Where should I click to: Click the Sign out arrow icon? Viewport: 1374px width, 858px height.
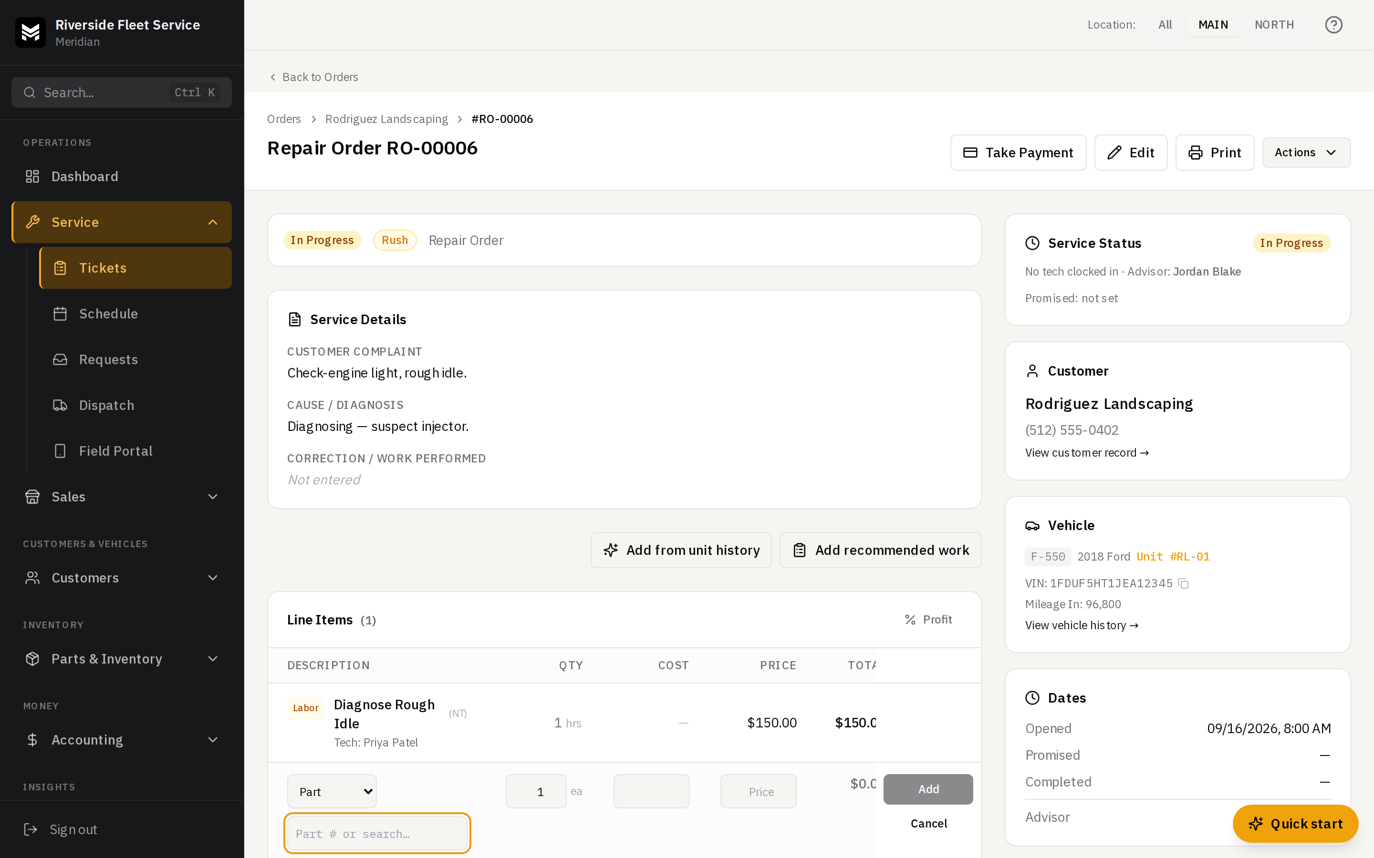[31, 829]
